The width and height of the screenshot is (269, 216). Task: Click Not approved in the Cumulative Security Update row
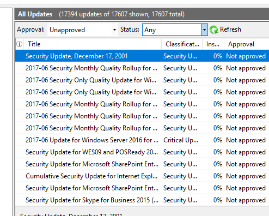point(246,176)
